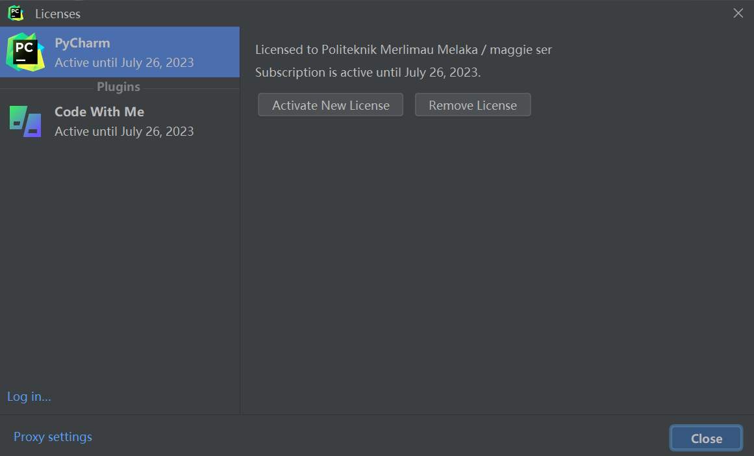754x456 pixels.
Task: Click Activate New License button
Action: point(331,105)
